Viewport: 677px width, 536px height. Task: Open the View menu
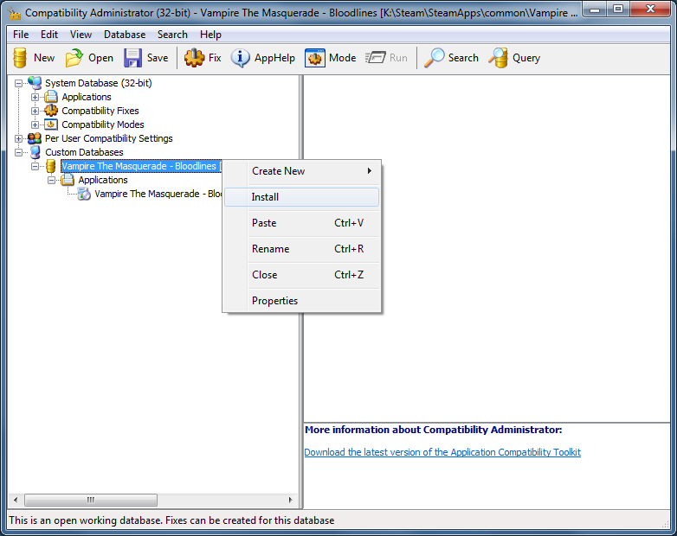(81, 35)
